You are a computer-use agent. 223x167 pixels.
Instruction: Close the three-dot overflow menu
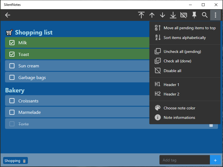pos(215,15)
